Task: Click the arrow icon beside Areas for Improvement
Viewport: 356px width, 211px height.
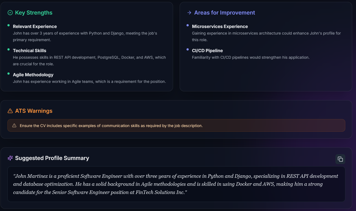Action: click(x=189, y=13)
